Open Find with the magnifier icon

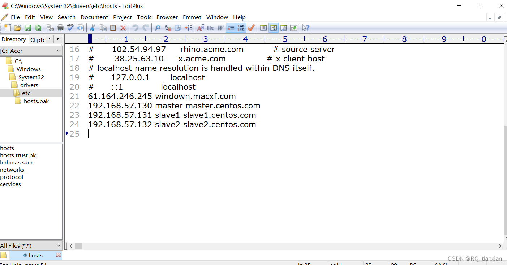(x=158, y=28)
